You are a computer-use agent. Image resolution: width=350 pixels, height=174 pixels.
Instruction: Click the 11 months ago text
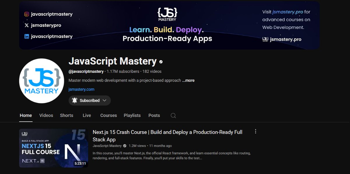tap(160, 146)
